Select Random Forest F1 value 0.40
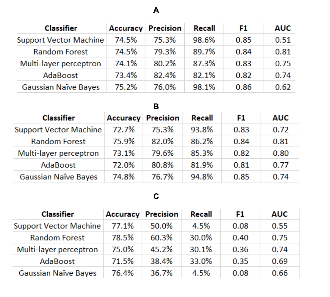Screen dimensions: 330x297 click(240, 238)
